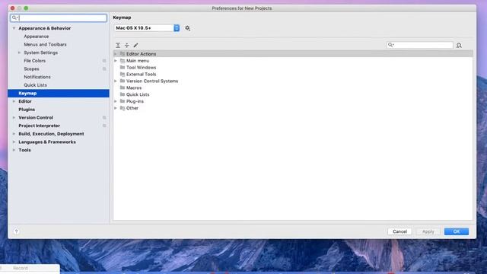Select Appearance in the settings sidebar
Screen dimensions: 487x274
click(x=37, y=37)
